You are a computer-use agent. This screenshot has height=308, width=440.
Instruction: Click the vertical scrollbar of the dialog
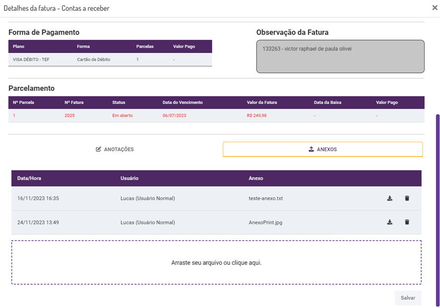pos(438,208)
